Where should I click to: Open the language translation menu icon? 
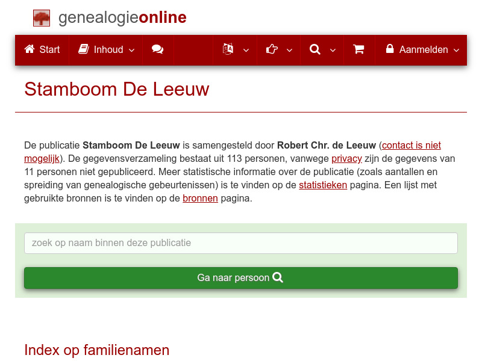(x=228, y=49)
